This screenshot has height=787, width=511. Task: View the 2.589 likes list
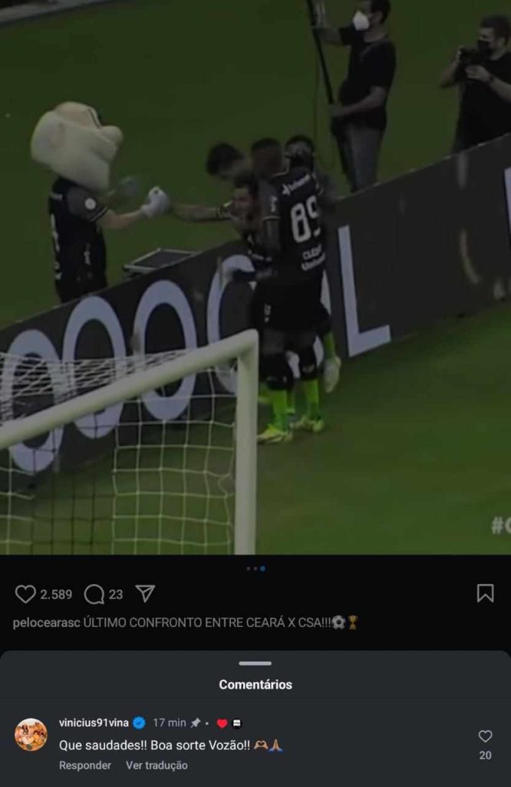(x=56, y=594)
